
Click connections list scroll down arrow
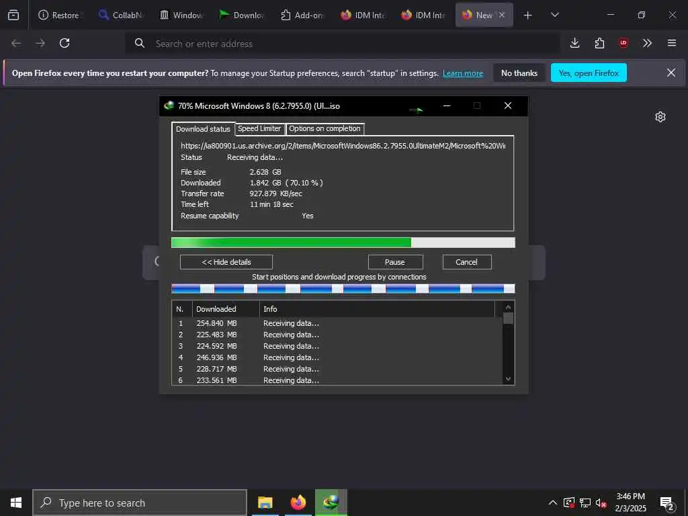click(x=508, y=379)
